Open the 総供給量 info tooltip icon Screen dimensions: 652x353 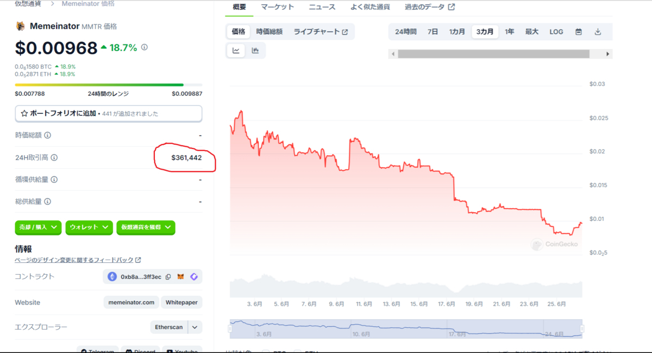tap(47, 201)
